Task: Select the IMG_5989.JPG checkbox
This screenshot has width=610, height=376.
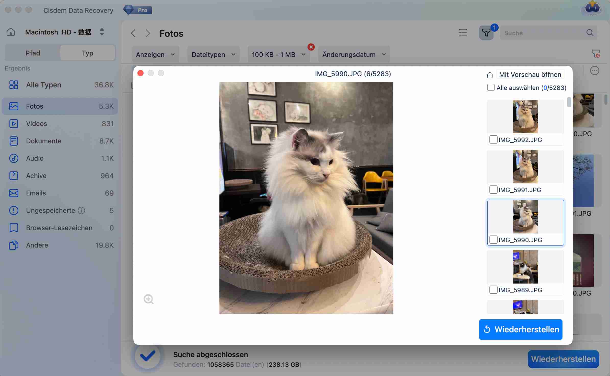Action: click(x=493, y=290)
